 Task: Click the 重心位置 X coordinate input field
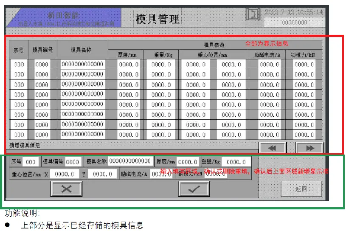[x=65, y=174]
